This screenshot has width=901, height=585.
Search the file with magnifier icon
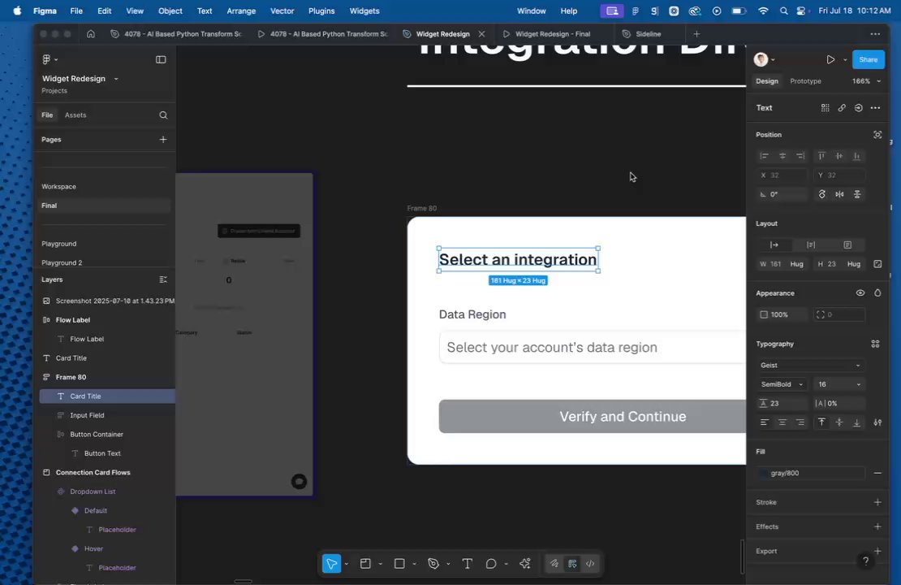click(163, 115)
